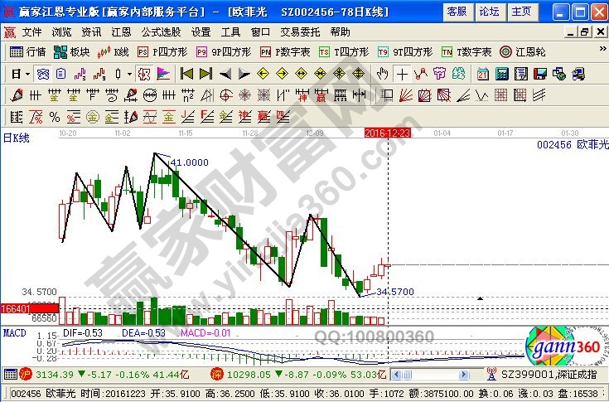Expand the candlestick style dropdown arrow

[128, 73]
